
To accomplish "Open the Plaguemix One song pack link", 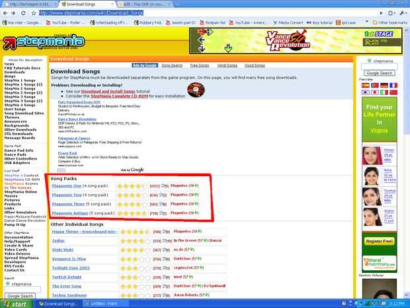I will 67,186.
